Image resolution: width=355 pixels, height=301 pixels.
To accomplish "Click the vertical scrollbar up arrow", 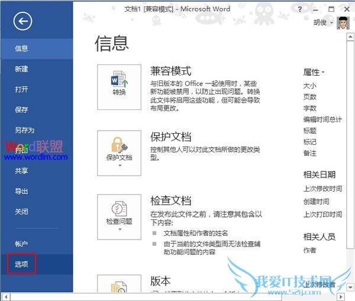I will (x=350, y=37).
